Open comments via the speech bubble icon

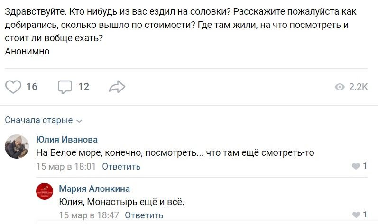point(65,87)
